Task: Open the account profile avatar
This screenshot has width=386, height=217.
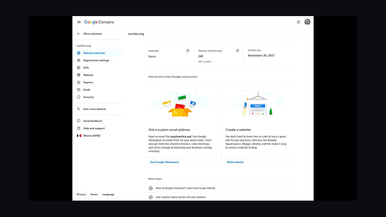Action: tap(307, 22)
